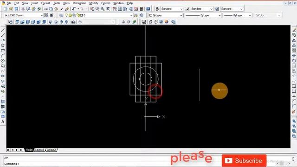
Task: Expand the AutoCAD Classic workspace dropdown
Action: point(41,15)
